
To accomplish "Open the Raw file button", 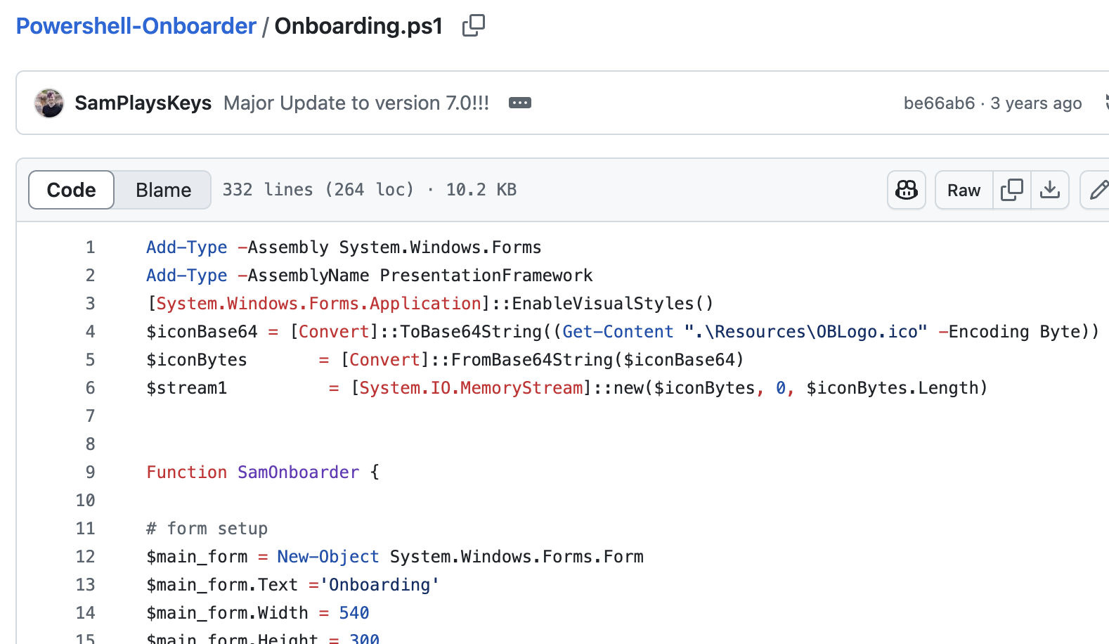I will tap(964, 190).
